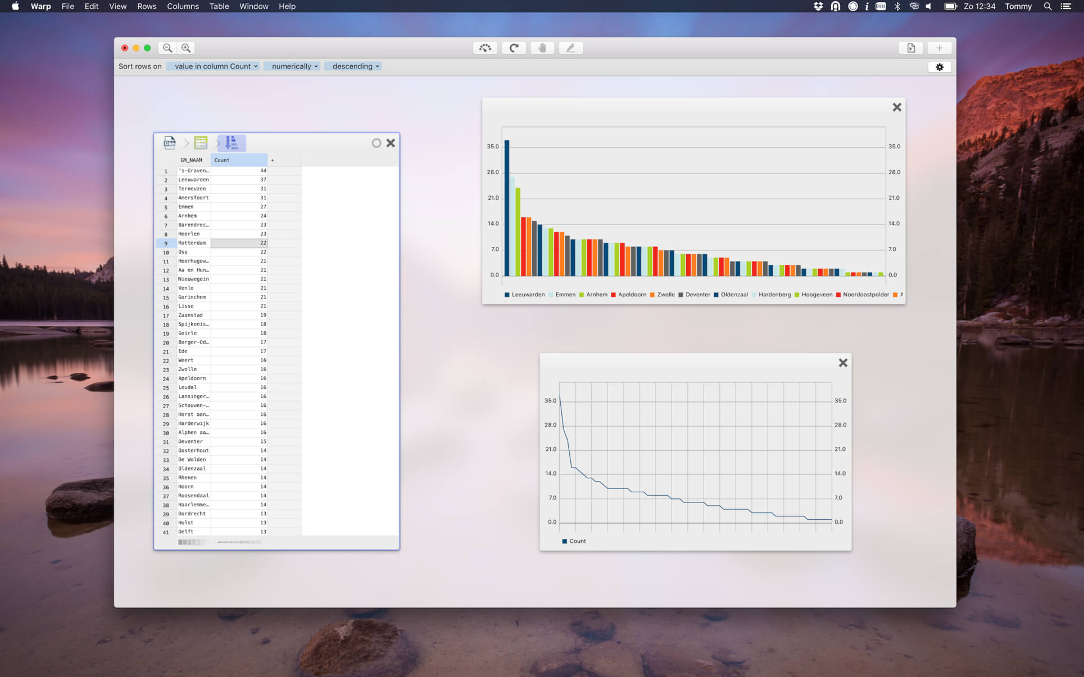Click the plus add-column button in table header
1084x677 pixels.
pos(273,160)
